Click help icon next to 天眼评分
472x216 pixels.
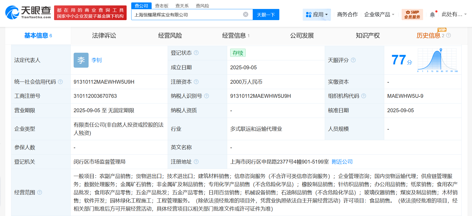(x=353, y=60)
